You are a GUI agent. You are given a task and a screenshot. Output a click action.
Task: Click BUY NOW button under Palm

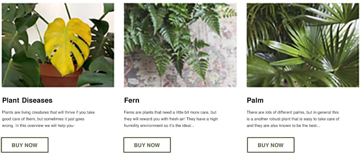271,145
